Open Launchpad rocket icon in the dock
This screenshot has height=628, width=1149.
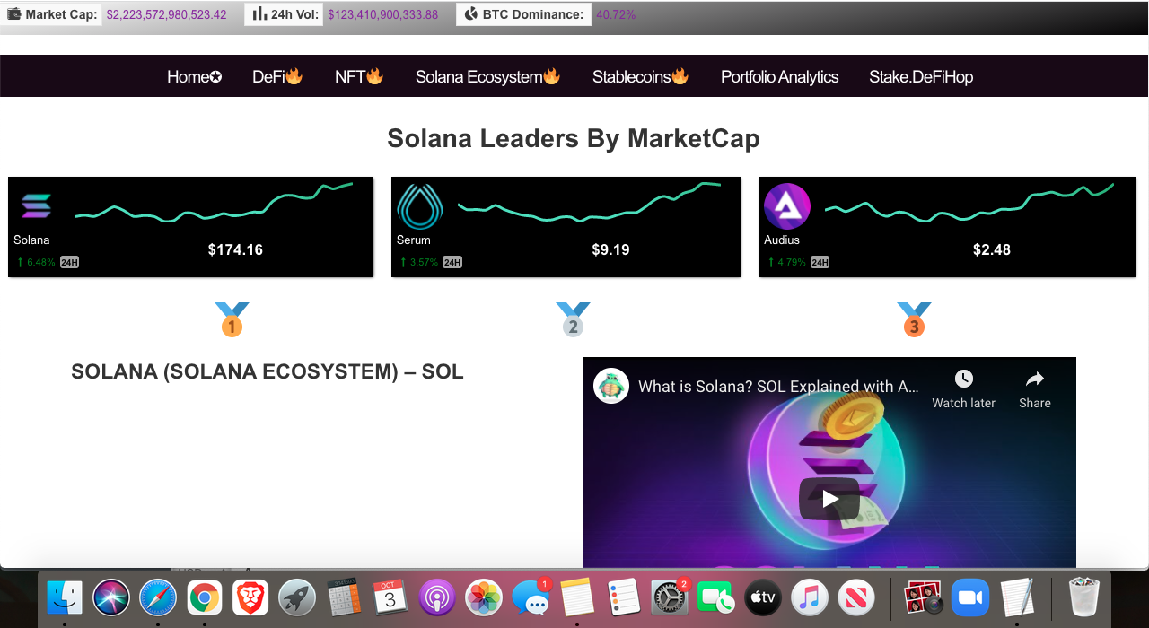(x=297, y=597)
